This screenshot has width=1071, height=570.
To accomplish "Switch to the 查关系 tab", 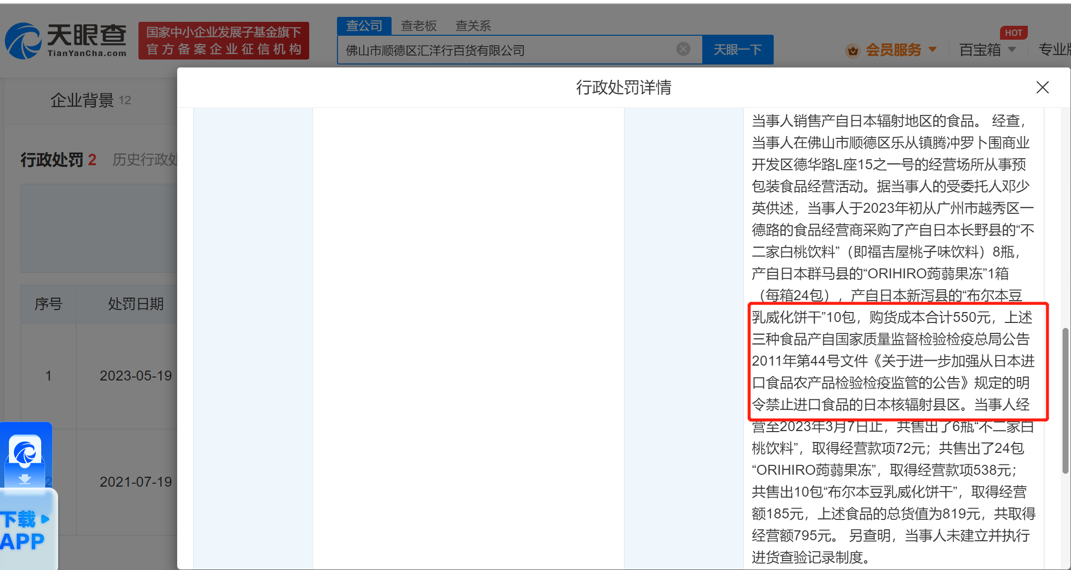I will click(x=473, y=26).
